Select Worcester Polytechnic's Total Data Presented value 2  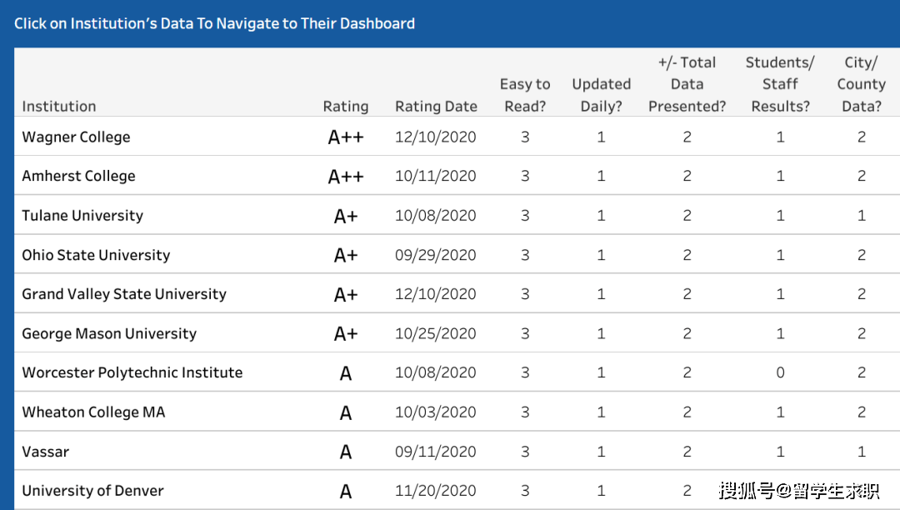(687, 372)
